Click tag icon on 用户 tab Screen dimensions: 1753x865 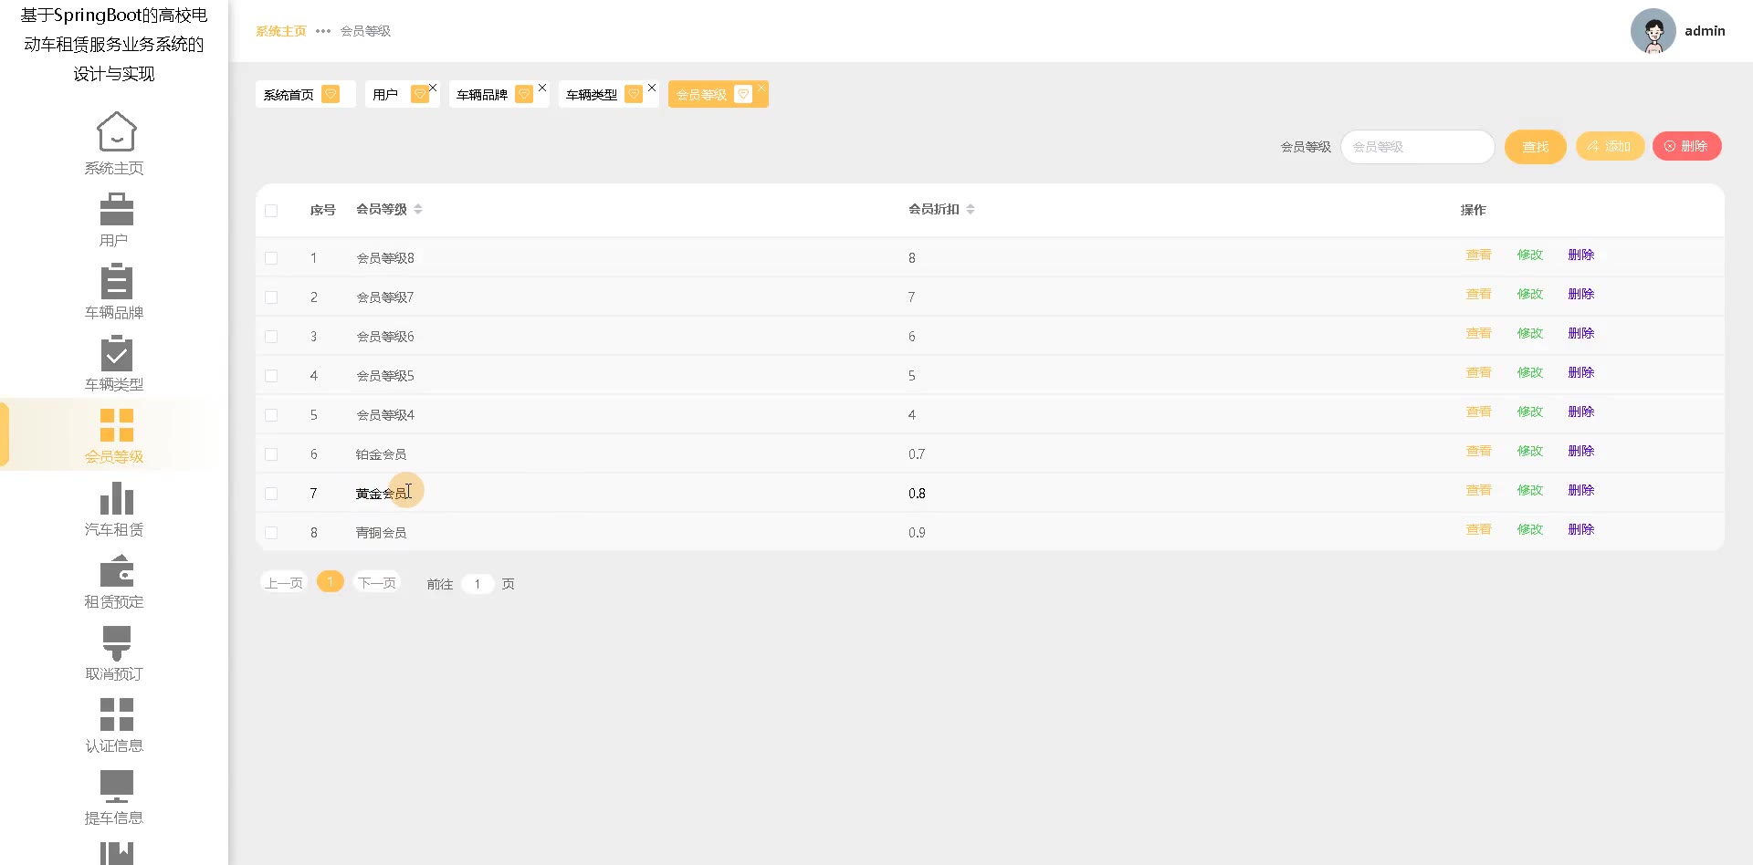419,94
